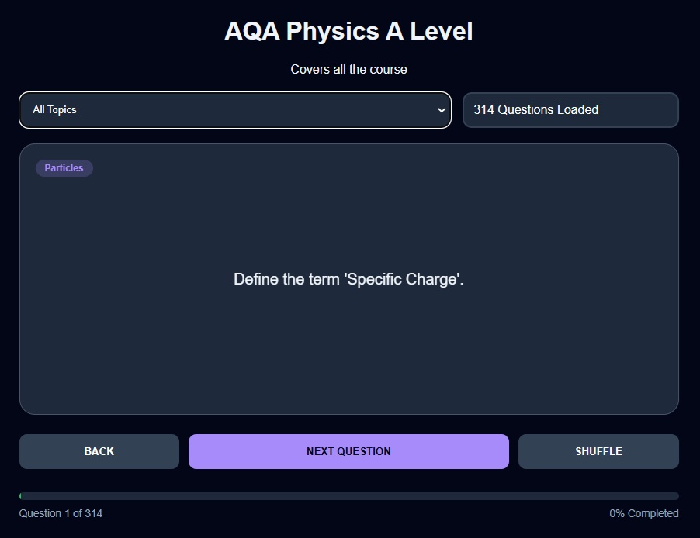This screenshot has width=700, height=538.
Task: Focus the questions loaded status box
Action: 570,110
